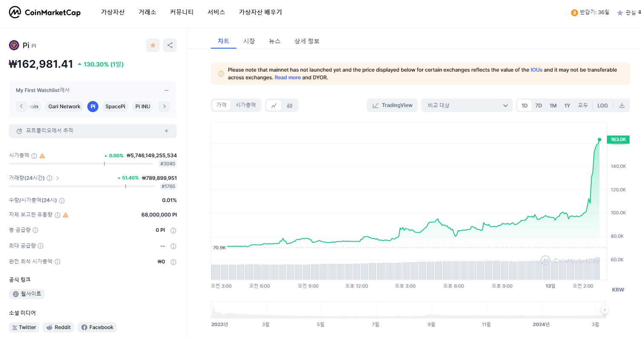Click the timeline range slider handle
641x338 pixels.
tap(604, 310)
